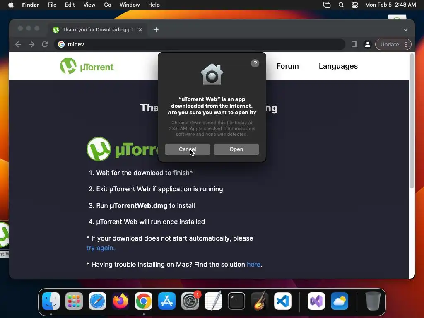
Task: Open the Forum page link
Action: click(x=287, y=66)
